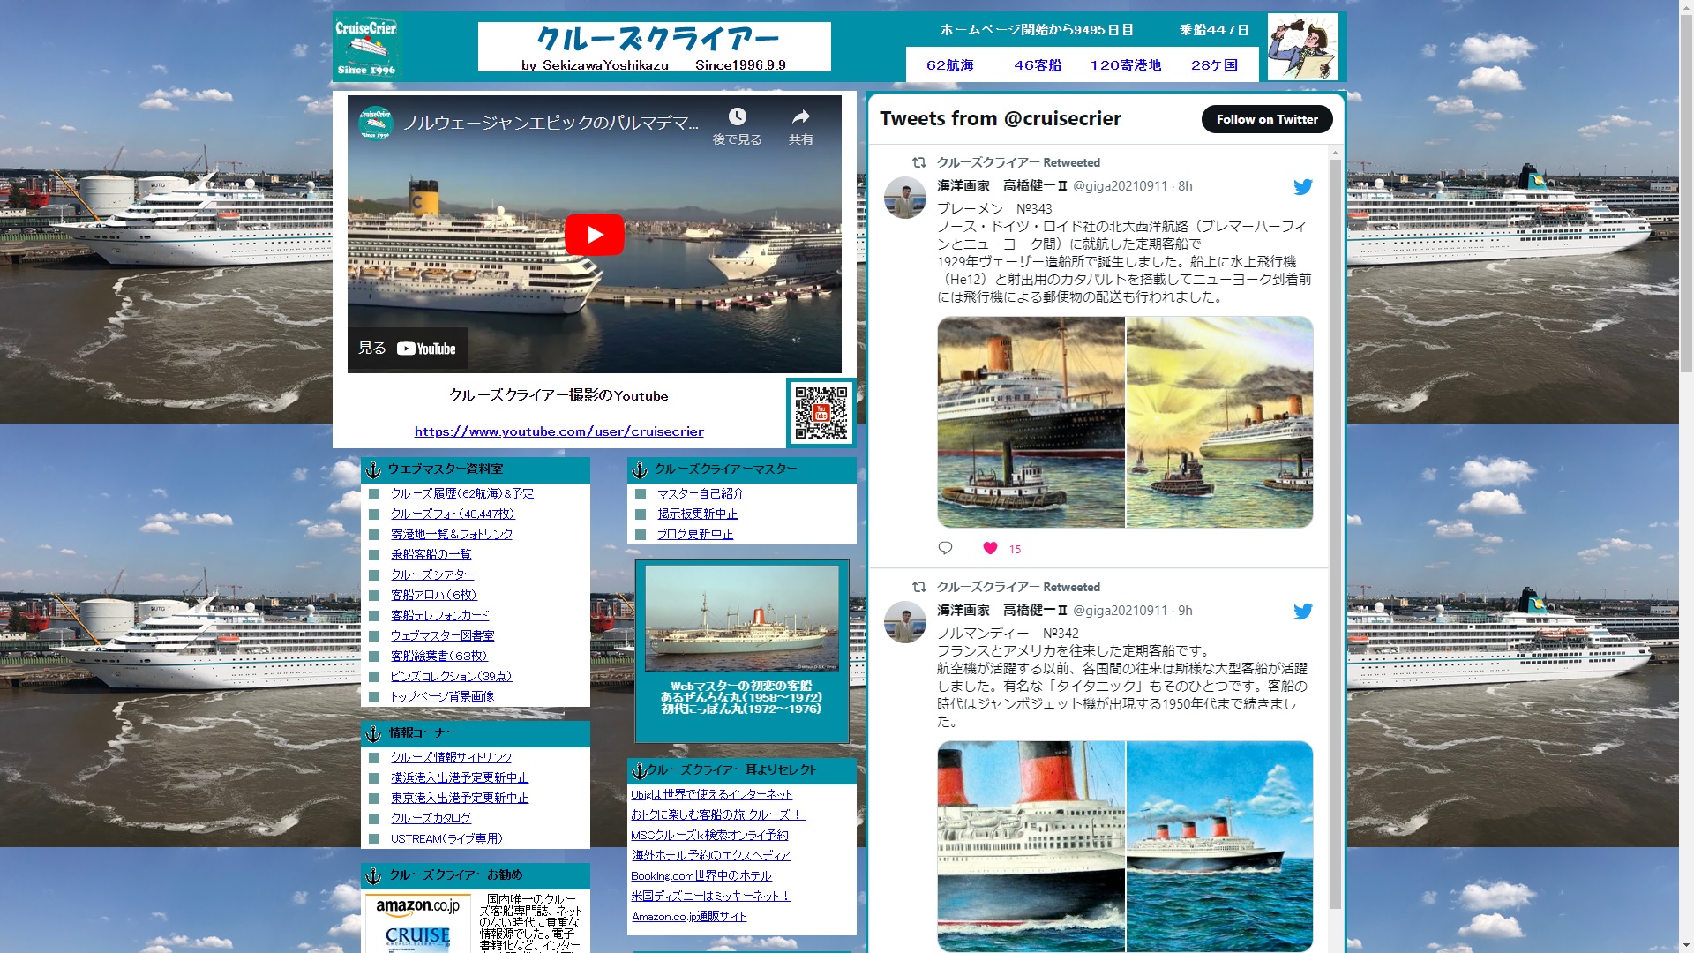This screenshot has height=953, width=1694.
Task: Open the 62航海 link
Action: click(949, 65)
